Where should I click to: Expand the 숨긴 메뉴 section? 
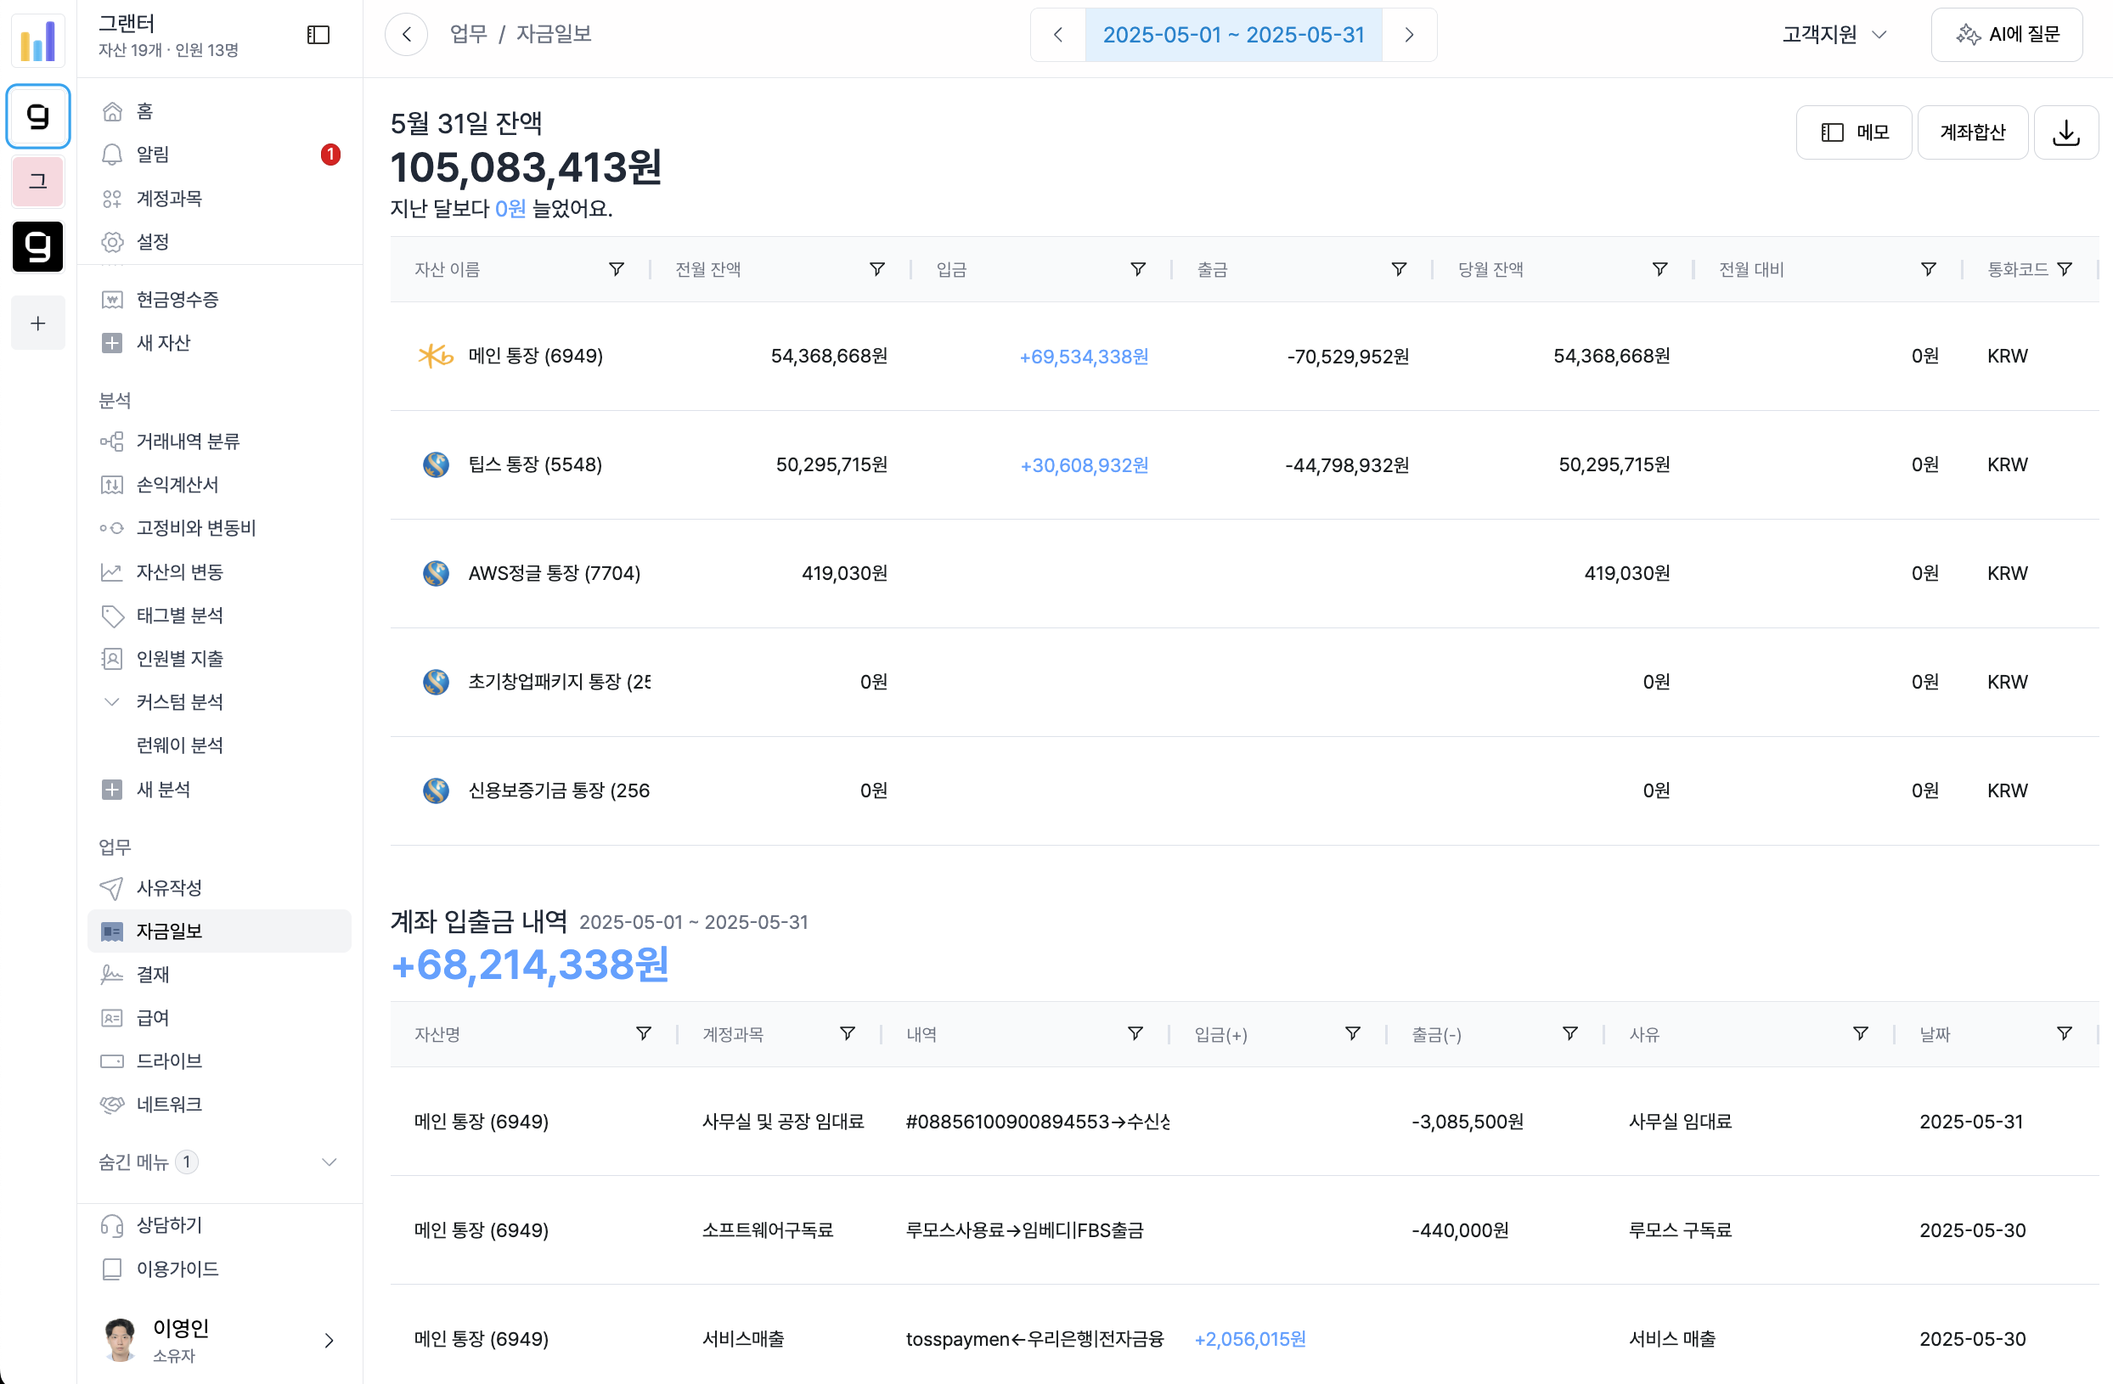tap(329, 1162)
